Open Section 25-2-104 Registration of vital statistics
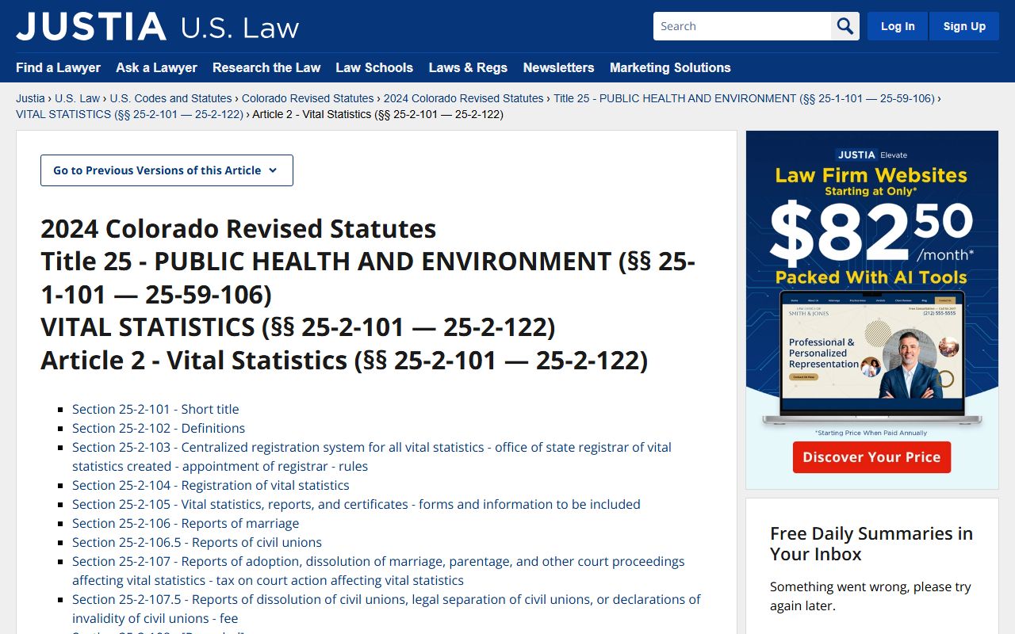 click(211, 485)
